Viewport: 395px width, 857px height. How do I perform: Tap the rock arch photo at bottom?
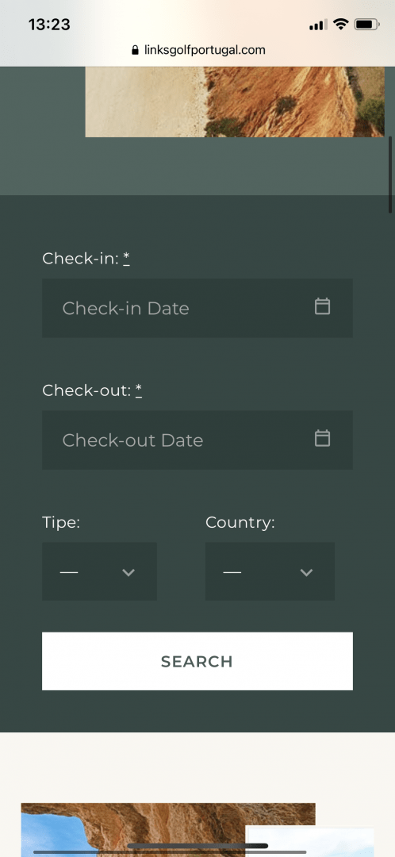pyautogui.click(x=168, y=830)
